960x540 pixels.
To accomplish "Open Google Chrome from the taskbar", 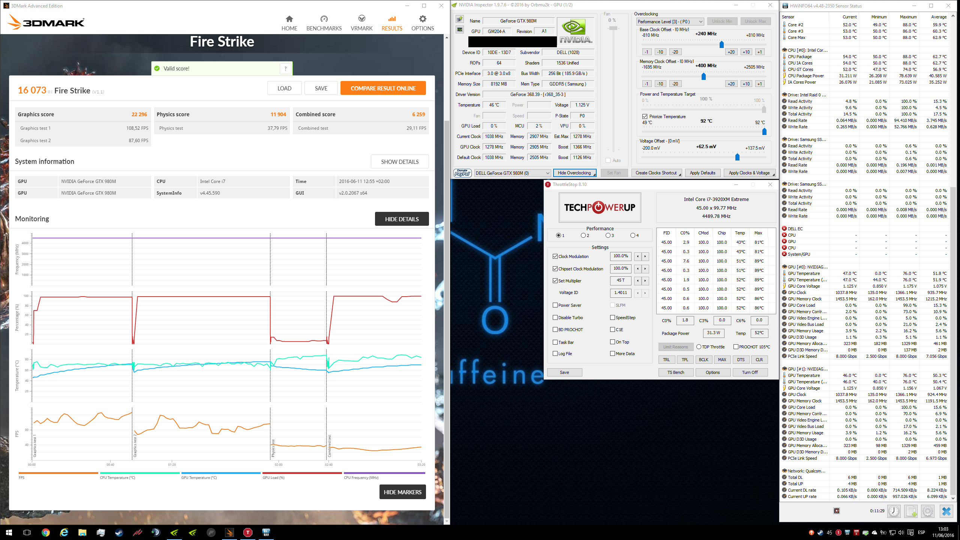I will click(45, 532).
